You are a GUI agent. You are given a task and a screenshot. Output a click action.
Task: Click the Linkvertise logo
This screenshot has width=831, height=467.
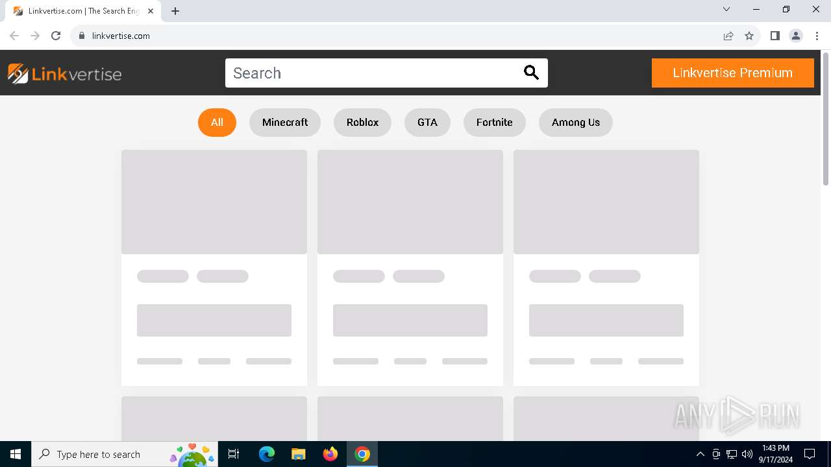(x=64, y=73)
